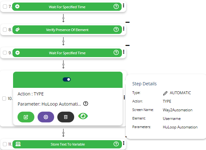This screenshot has width=206, height=150.
Task: Check the checkbox for step 7
Action: 5,7
